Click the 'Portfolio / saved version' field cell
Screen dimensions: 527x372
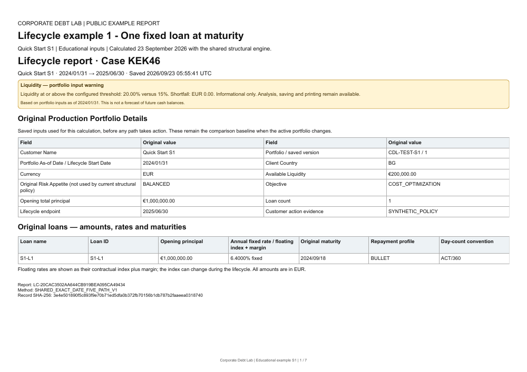coord(325,153)
